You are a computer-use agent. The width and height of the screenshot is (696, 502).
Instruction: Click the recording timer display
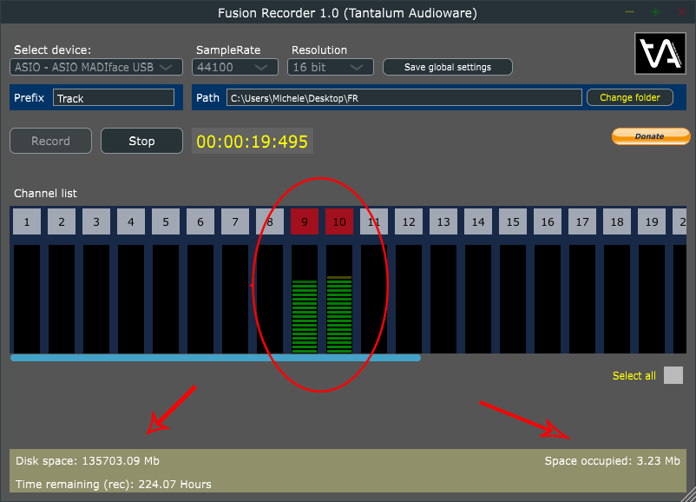click(253, 142)
